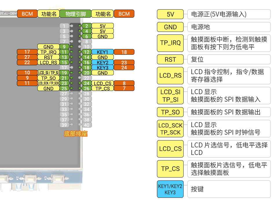
Task: Click the 底部排座 orange caption
Action: [76, 134]
